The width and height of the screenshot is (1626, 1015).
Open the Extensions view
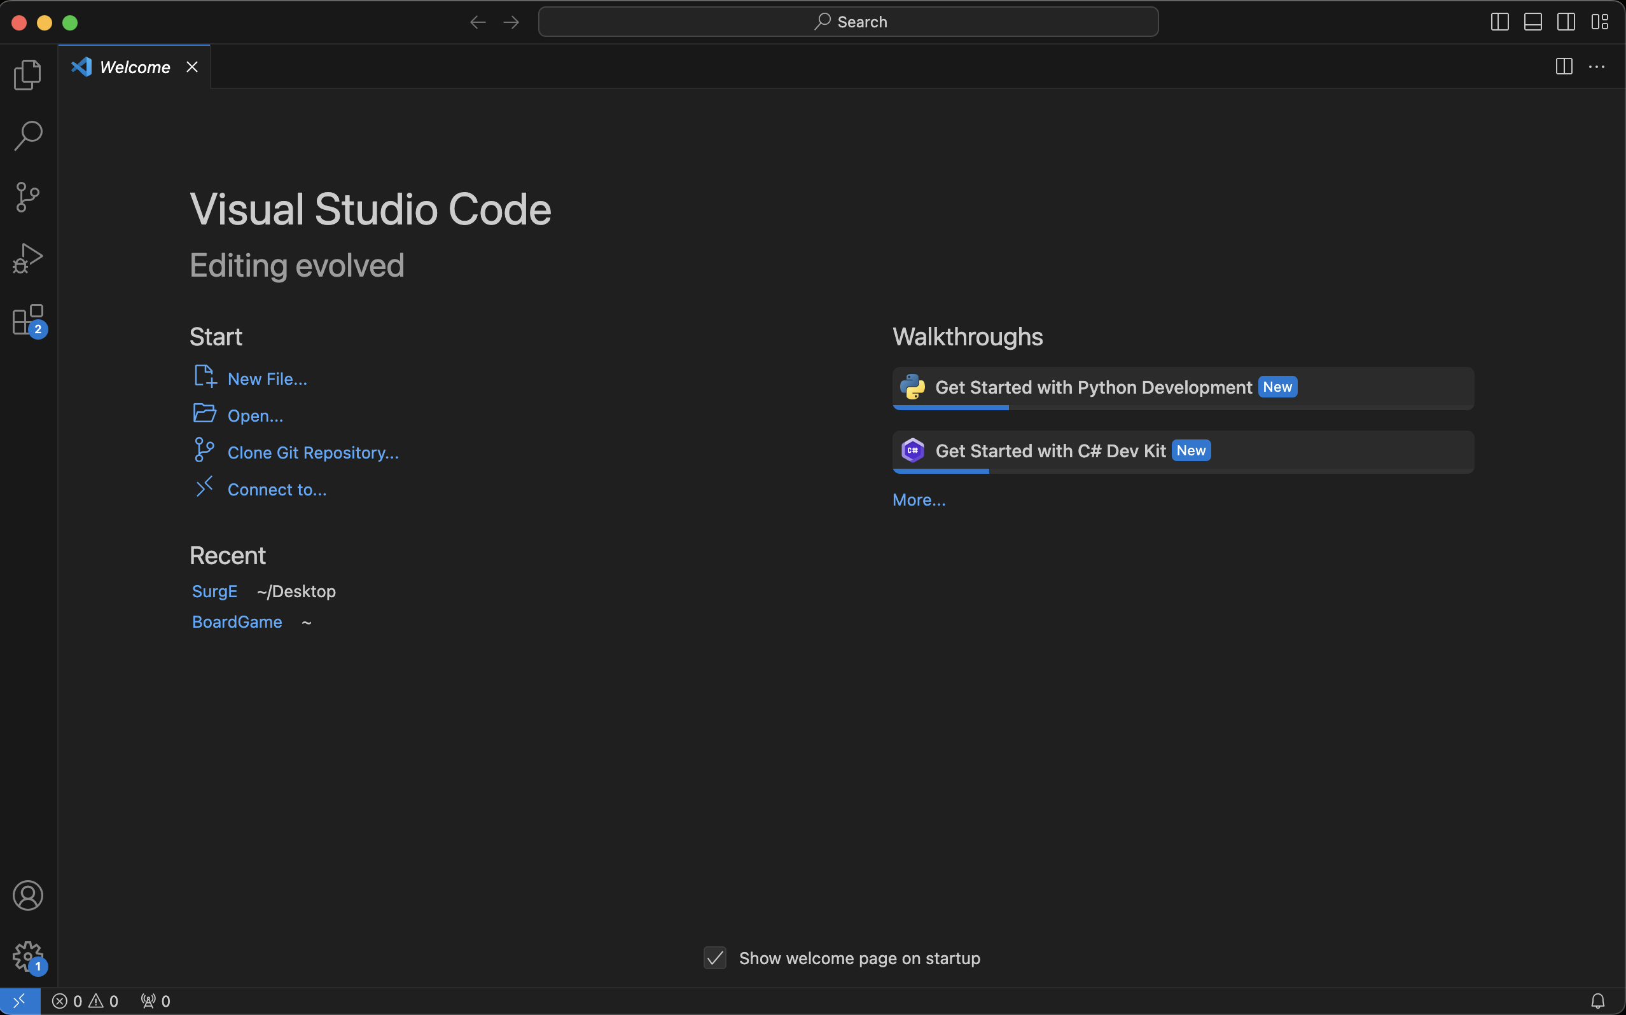coord(27,319)
